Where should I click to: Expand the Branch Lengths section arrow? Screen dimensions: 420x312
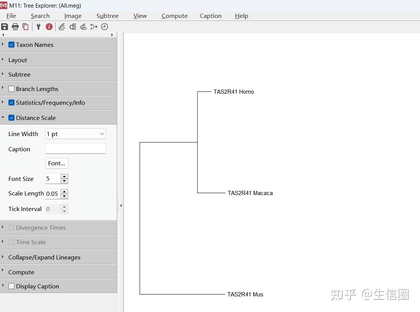[3, 88]
